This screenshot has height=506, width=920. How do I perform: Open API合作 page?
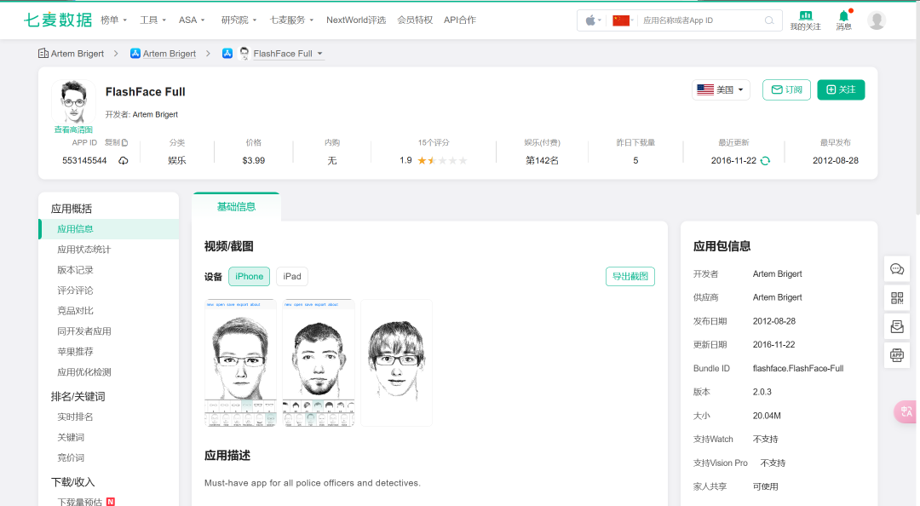(460, 20)
